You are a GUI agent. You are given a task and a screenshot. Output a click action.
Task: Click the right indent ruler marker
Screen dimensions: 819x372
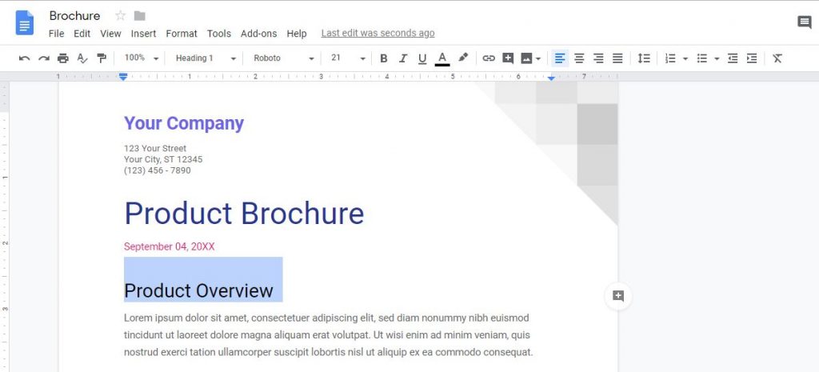[551, 78]
